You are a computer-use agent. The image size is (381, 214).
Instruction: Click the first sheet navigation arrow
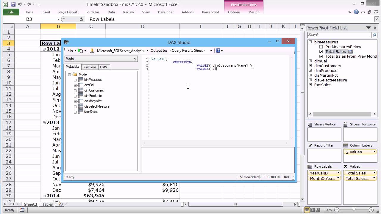pos(5,204)
